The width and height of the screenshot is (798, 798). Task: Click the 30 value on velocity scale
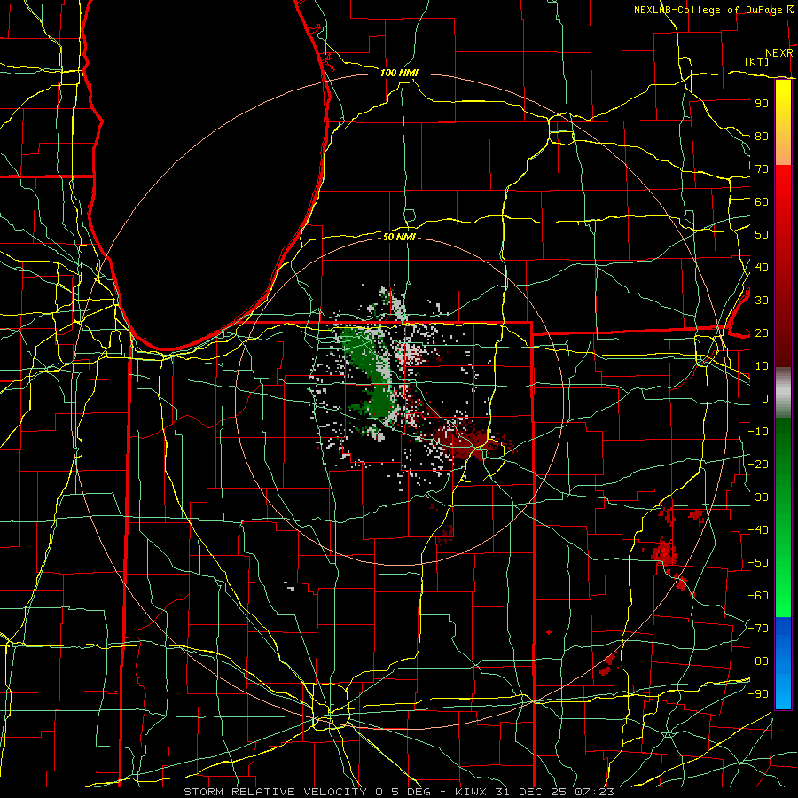(x=762, y=300)
